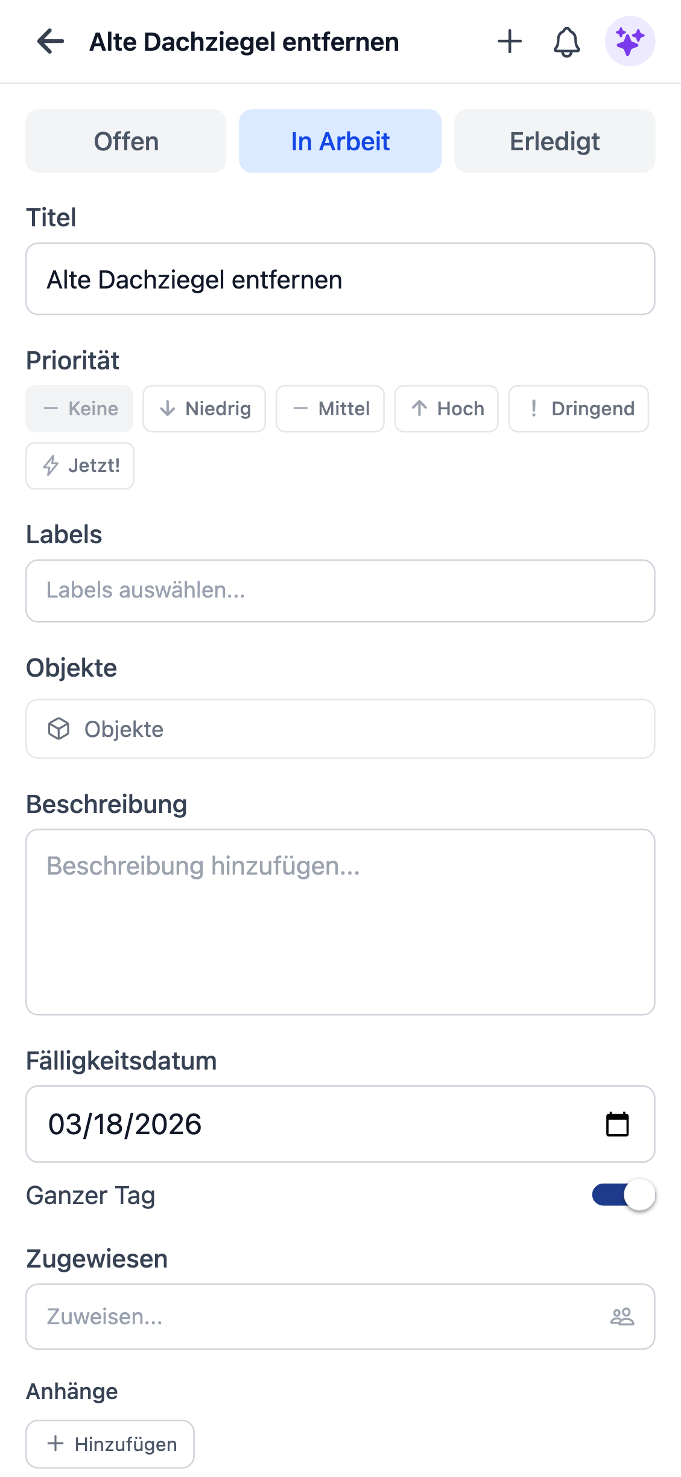Open notifications bell icon
The image size is (681, 1477).
coord(566,42)
